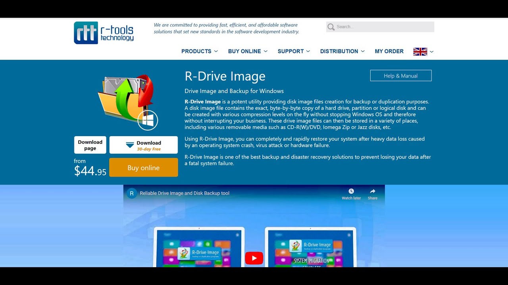Click the System Migration laptop in video
The height and width of the screenshot is (285, 508).
(311, 247)
